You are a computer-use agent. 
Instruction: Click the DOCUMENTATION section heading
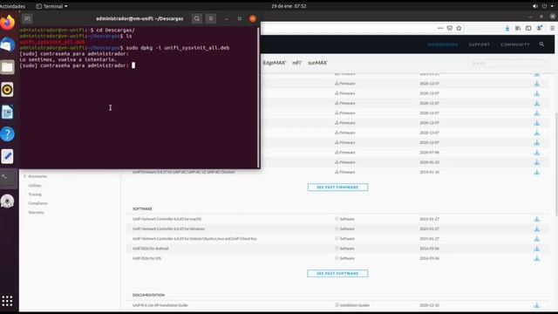coord(149,295)
